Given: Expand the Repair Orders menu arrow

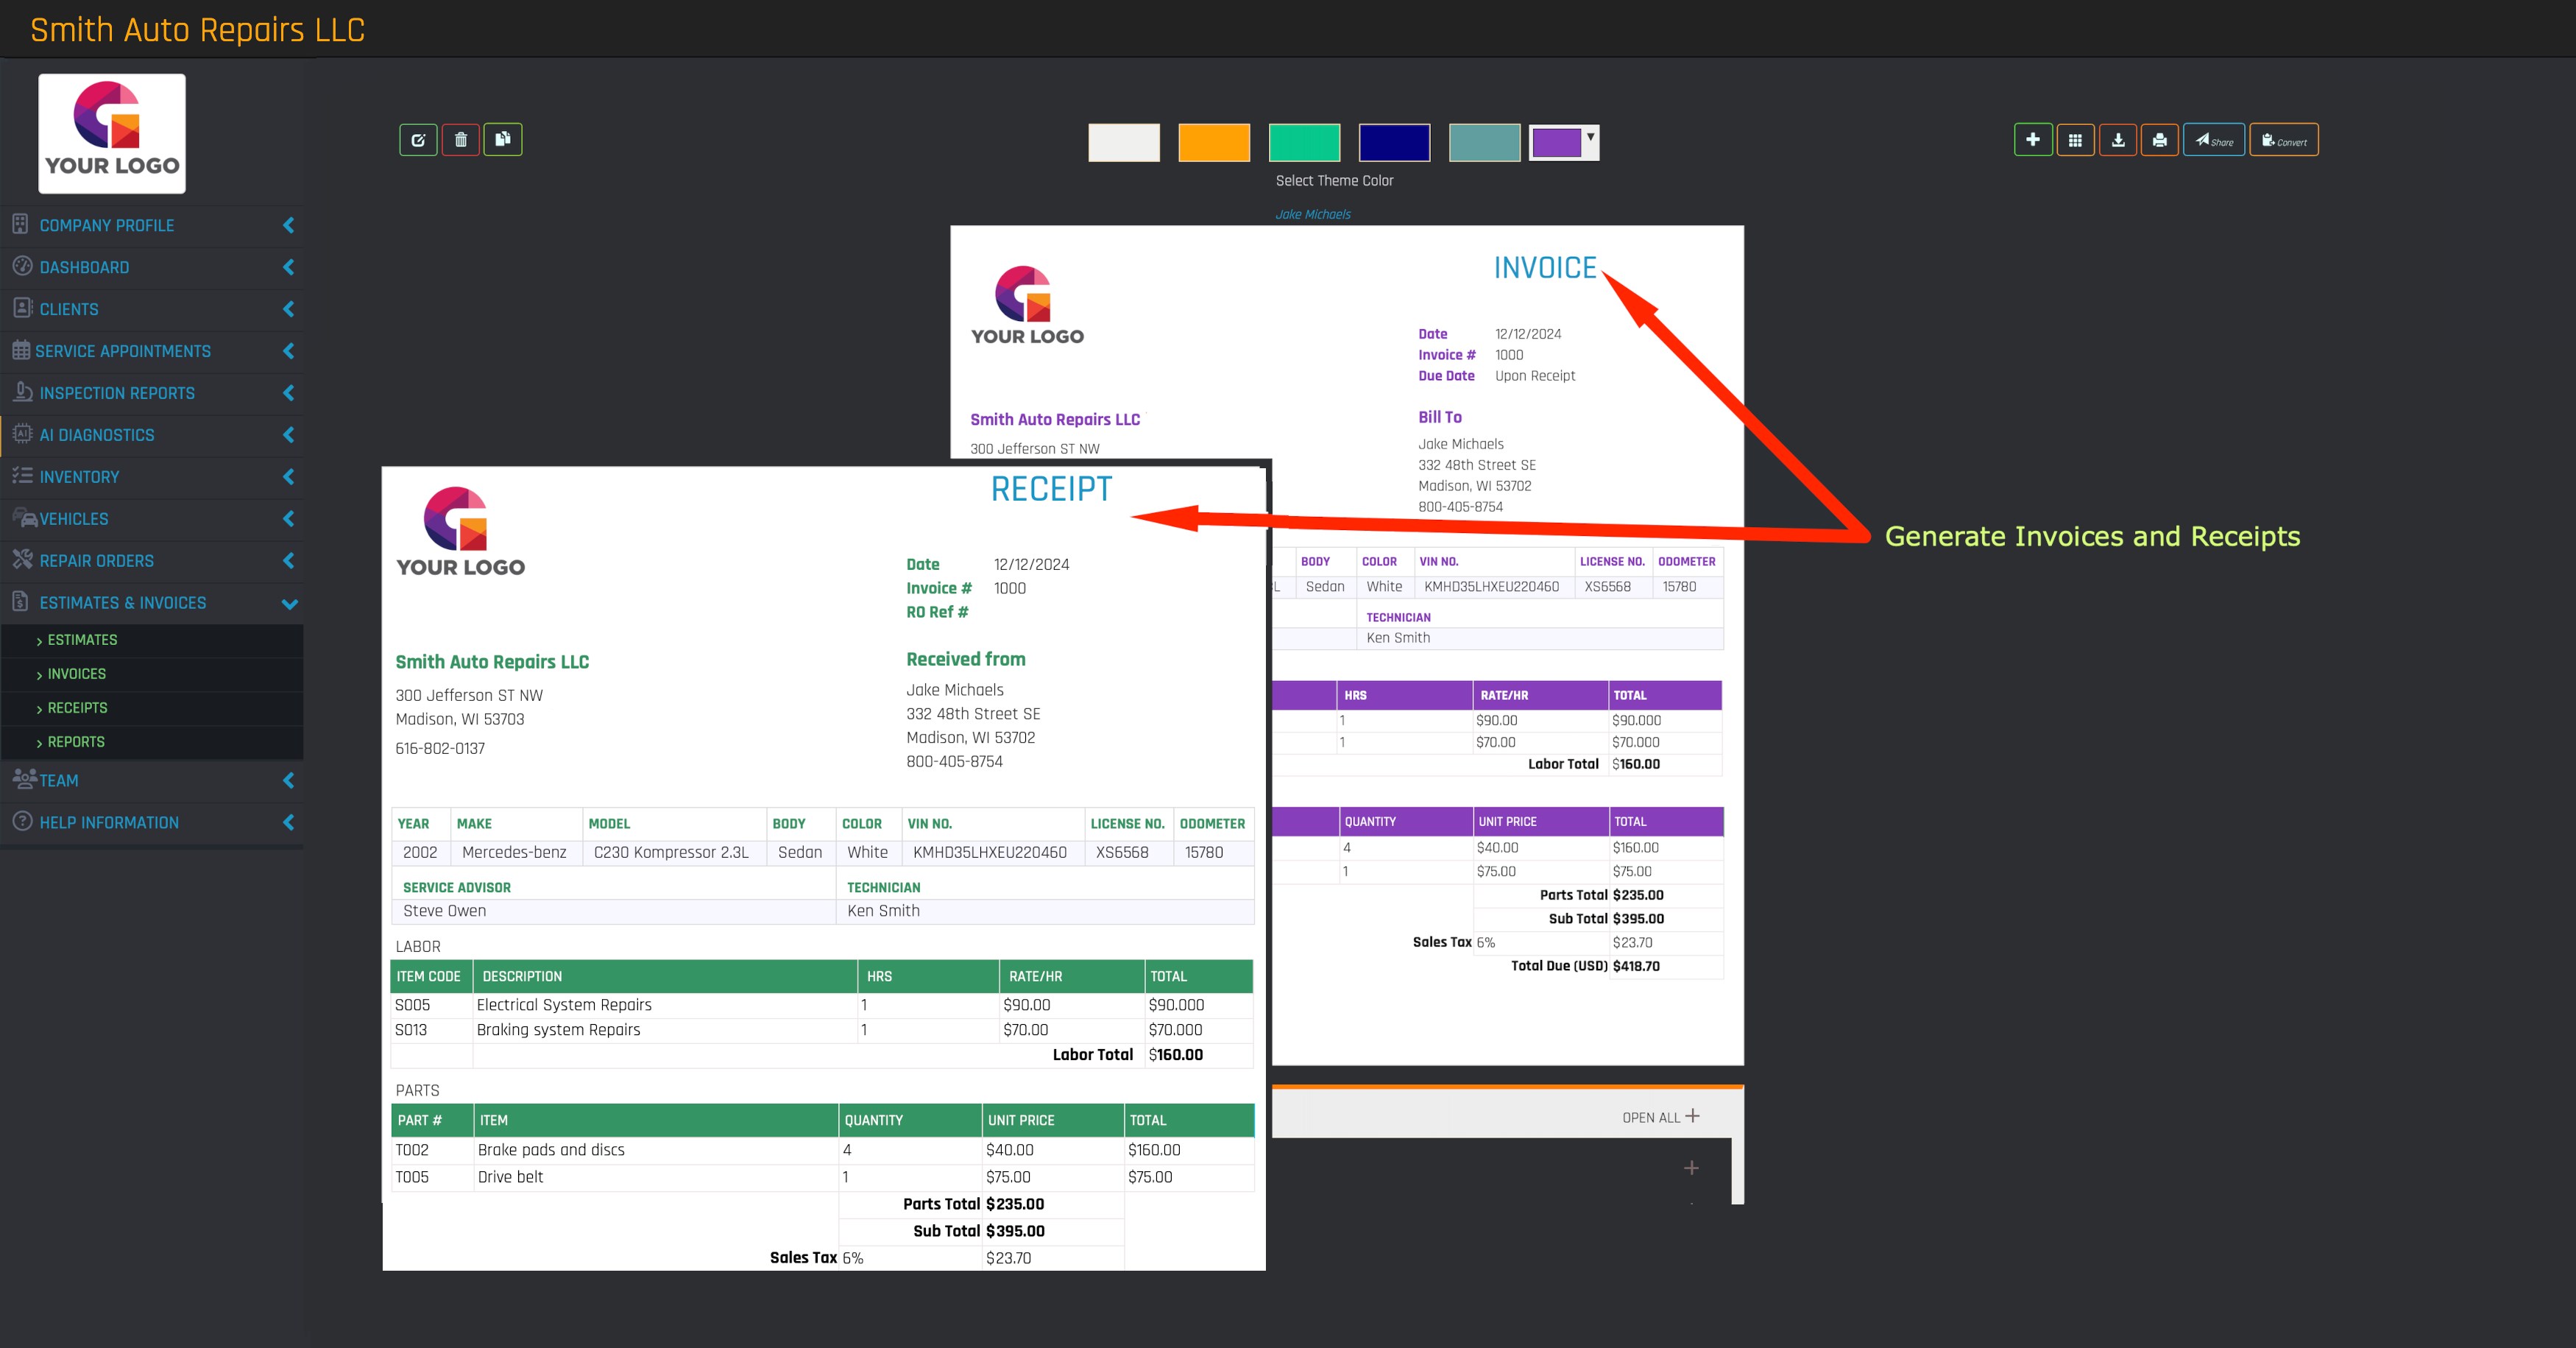Looking at the screenshot, I should tap(289, 561).
